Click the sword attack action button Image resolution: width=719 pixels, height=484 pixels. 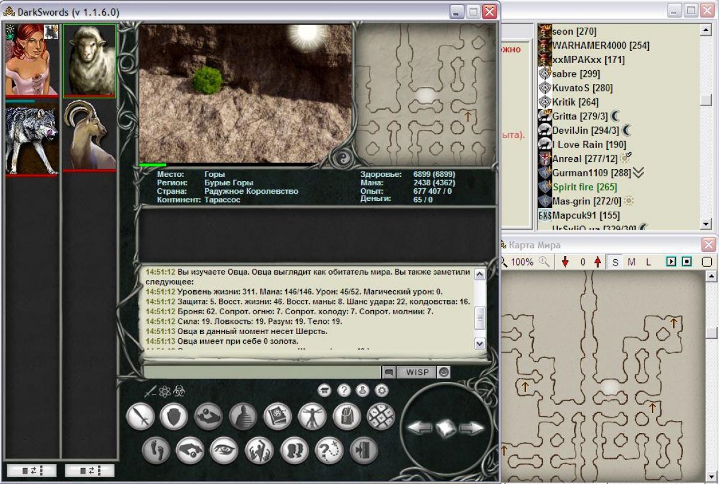coord(141,416)
